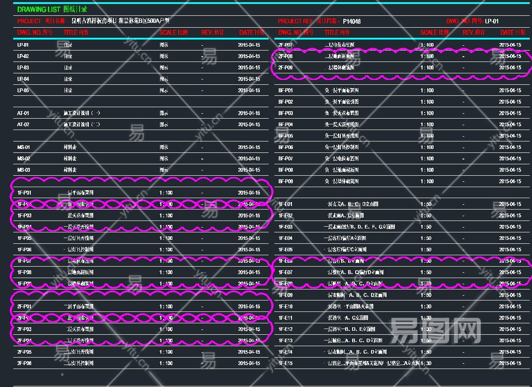
Task: Click the SCALE column header in left table
Action: tap(173, 33)
